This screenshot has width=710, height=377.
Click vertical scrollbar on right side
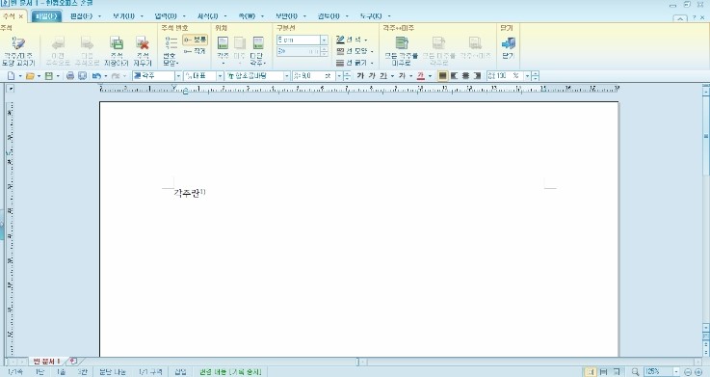point(706,136)
